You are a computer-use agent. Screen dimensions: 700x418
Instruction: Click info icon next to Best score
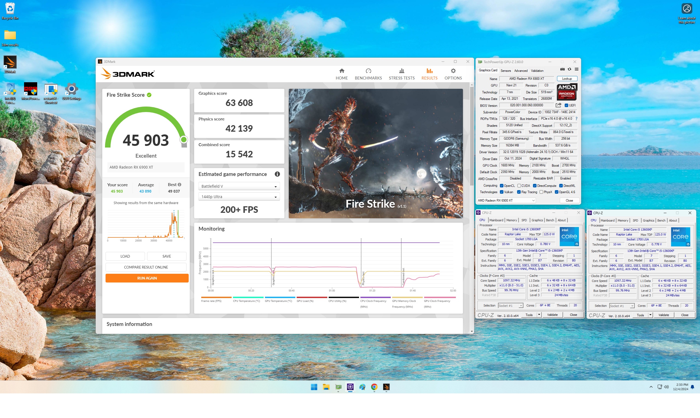(179, 184)
